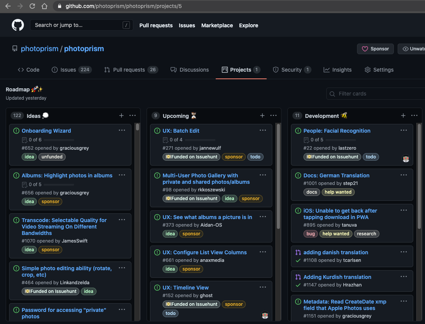
Task: Click the Unwatch button with eye icon
Action: [411, 49]
